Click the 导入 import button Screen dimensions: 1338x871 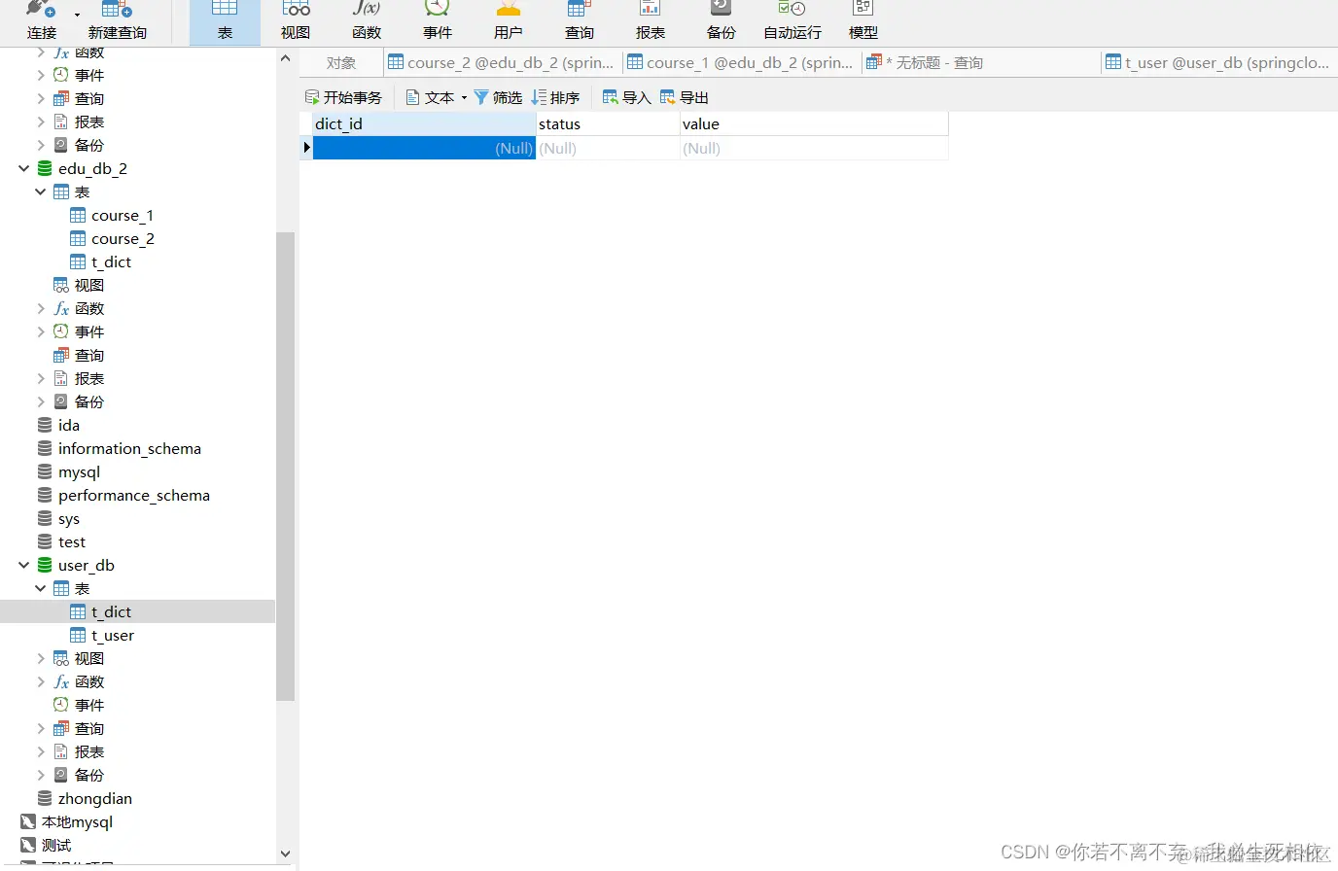[x=627, y=97]
